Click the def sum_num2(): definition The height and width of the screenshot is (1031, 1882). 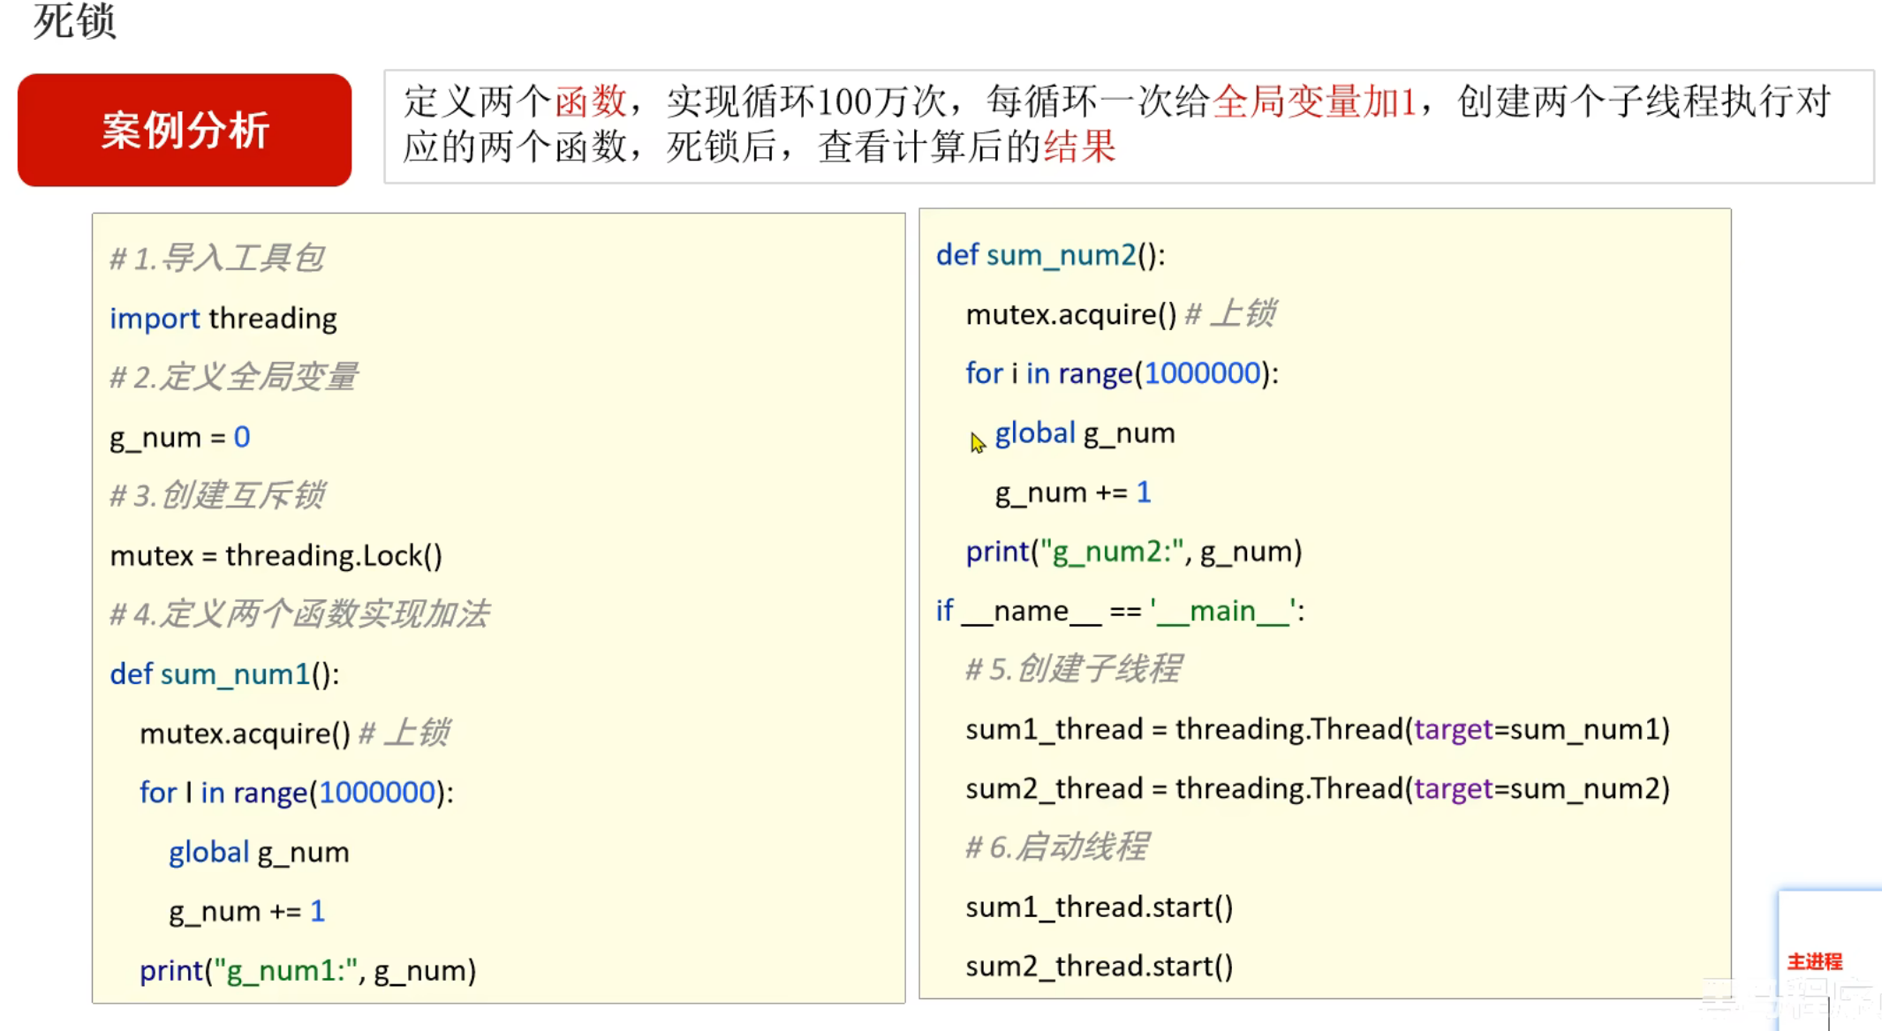pyautogui.click(x=1050, y=255)
